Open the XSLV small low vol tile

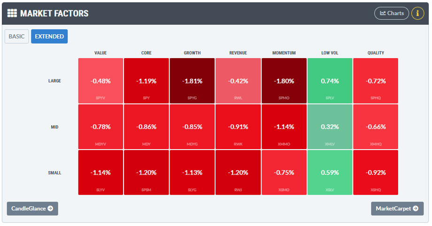330,172
